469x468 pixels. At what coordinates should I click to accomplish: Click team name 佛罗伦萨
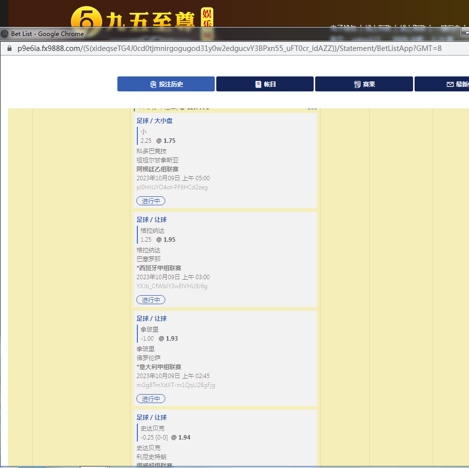click(x=148, y=358)
